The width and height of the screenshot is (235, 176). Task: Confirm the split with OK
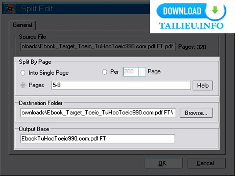pyautogui.click(x=164, y=163)
